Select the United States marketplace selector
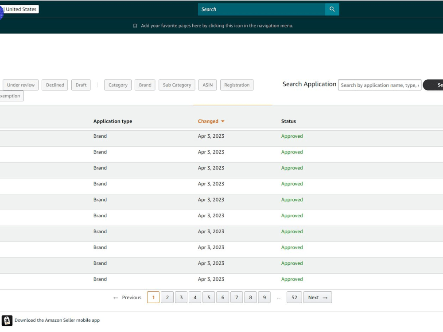443x332 pixels. tap(21, 9)
